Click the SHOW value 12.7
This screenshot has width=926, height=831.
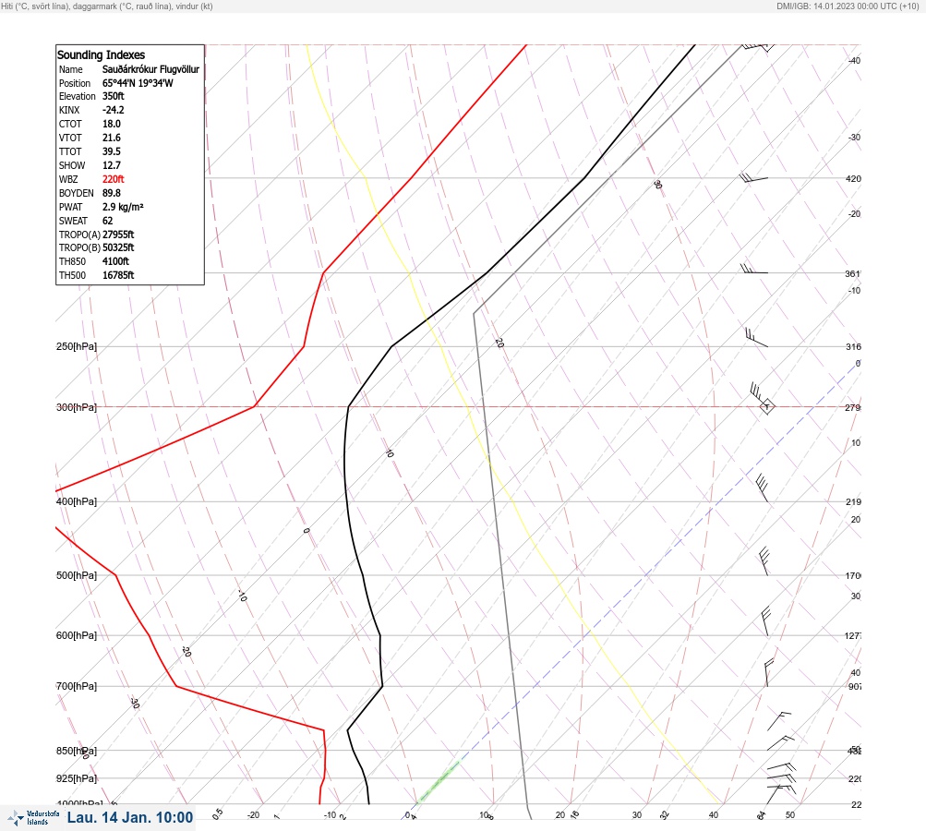click(x=112, y=165)
